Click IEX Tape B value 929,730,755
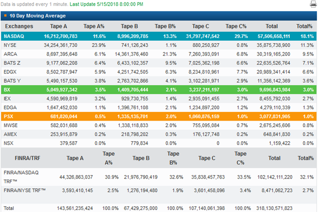The width and height of the screenshot is (318, 212). tap(135, 99)
